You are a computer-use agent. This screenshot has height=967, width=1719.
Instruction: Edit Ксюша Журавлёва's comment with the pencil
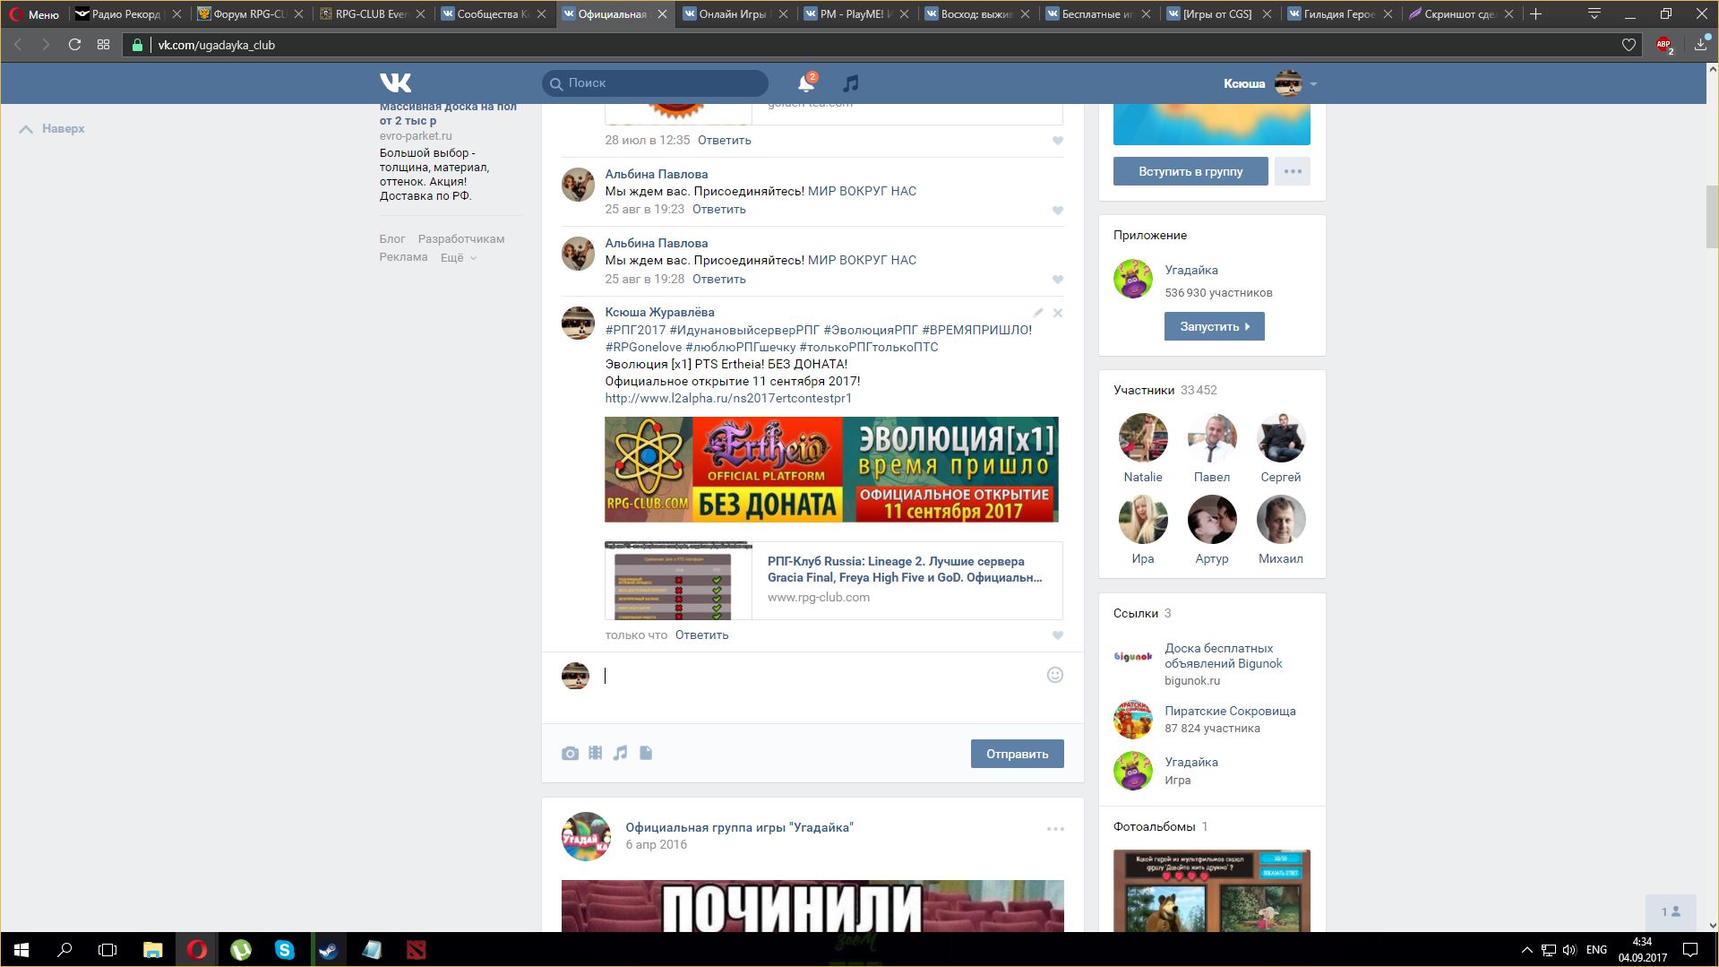[x=1037, y=313]
